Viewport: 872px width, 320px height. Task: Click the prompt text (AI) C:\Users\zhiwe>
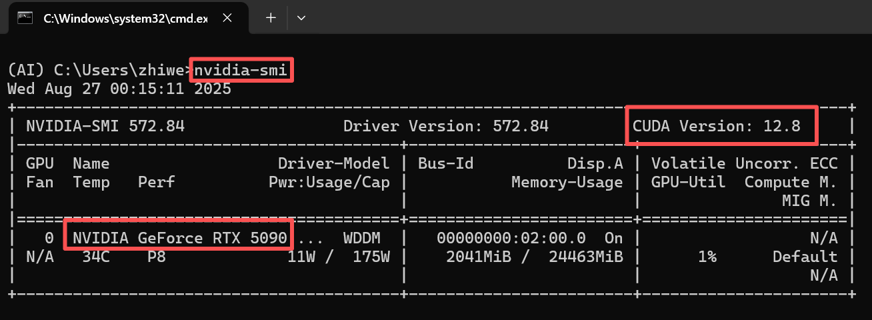[101, 69]
